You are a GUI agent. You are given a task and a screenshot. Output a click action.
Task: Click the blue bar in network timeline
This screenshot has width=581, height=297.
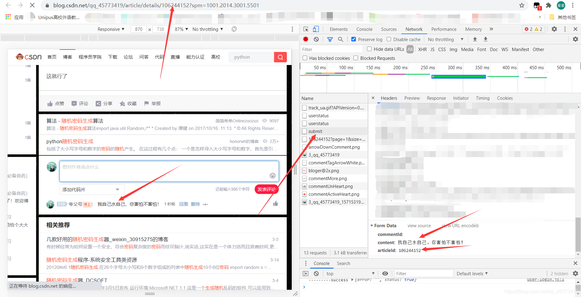[458, 77]
